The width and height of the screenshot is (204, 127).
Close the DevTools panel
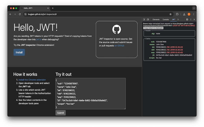pos(194,20)
